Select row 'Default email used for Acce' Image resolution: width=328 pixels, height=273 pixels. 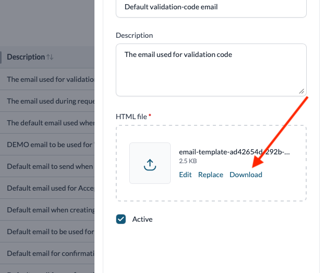[47, 188]
